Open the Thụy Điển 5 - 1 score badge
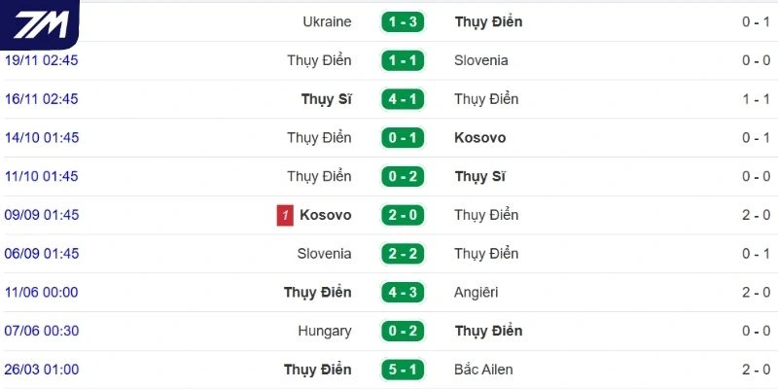 pyautogui.click(x=403, y=370)
